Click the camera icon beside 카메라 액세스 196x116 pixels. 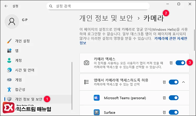(87, 63)
